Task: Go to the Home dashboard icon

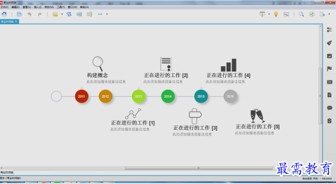Action: [x=4, y=14]
